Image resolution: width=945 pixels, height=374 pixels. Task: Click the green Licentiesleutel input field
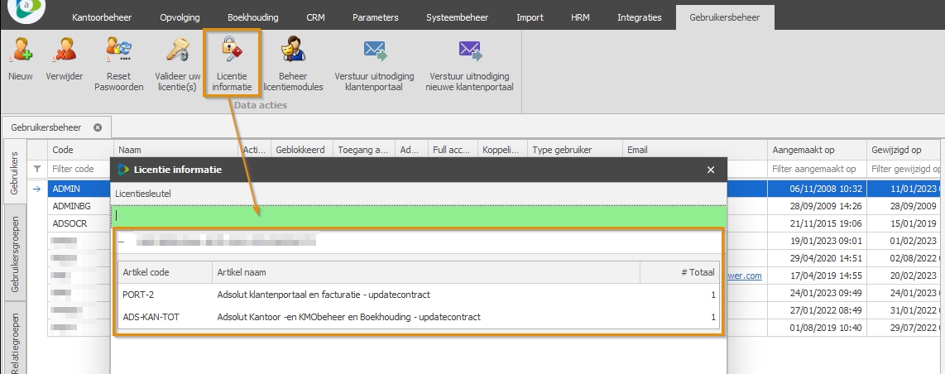click(419, 215)
